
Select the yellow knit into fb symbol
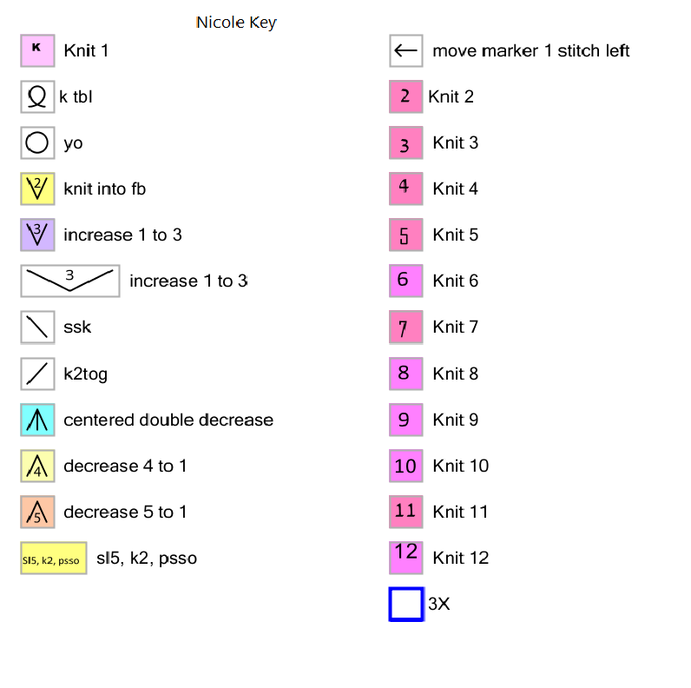pos(37,189)
